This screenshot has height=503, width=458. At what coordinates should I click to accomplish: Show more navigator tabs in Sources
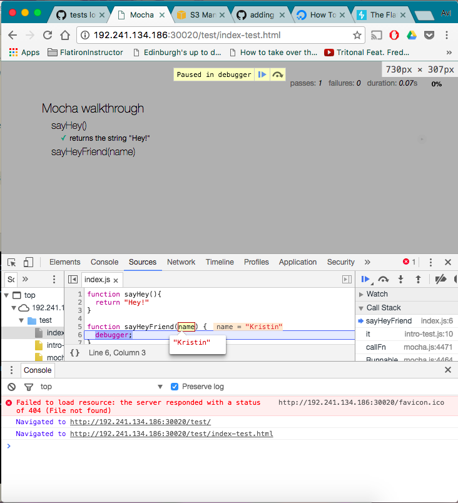(x=25, y=279)
